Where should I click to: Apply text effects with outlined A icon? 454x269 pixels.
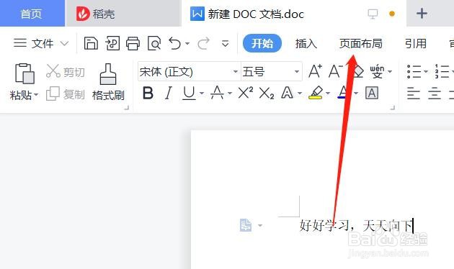(x=287, y=93)
